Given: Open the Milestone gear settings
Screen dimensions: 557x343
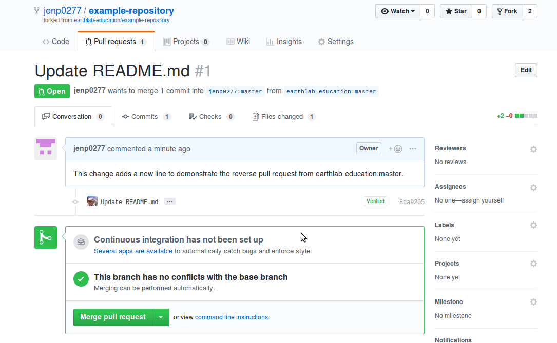Looking at the screenshot, I should (533, 302).
